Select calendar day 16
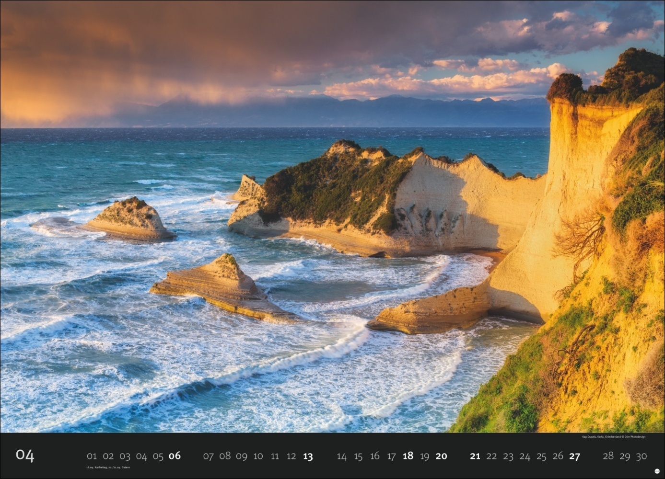This screenshot has width=665, height=479. [x=375, y=456]
